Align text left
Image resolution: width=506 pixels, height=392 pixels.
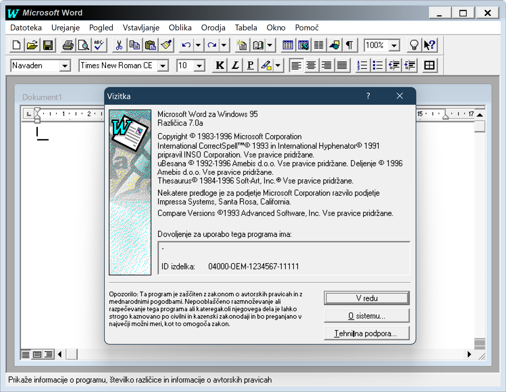(x=296, y=65)
